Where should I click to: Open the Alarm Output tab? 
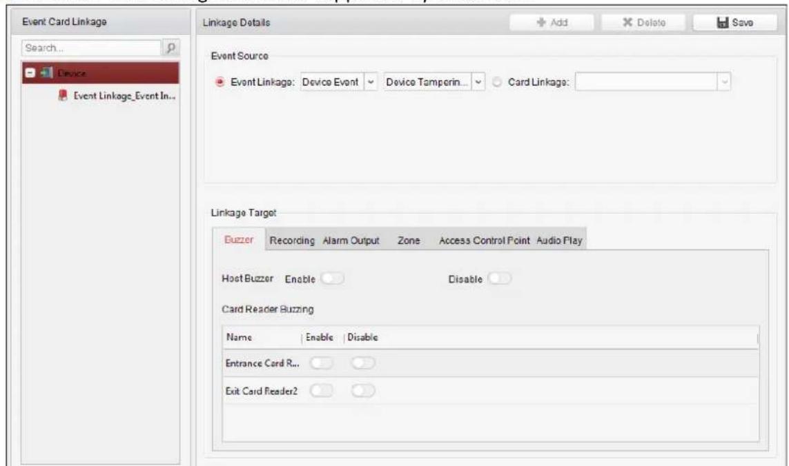click(x=351, y=241)
